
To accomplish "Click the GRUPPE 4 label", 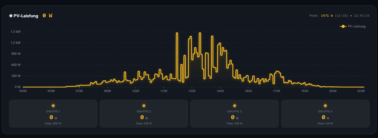I will pos(325,111).
